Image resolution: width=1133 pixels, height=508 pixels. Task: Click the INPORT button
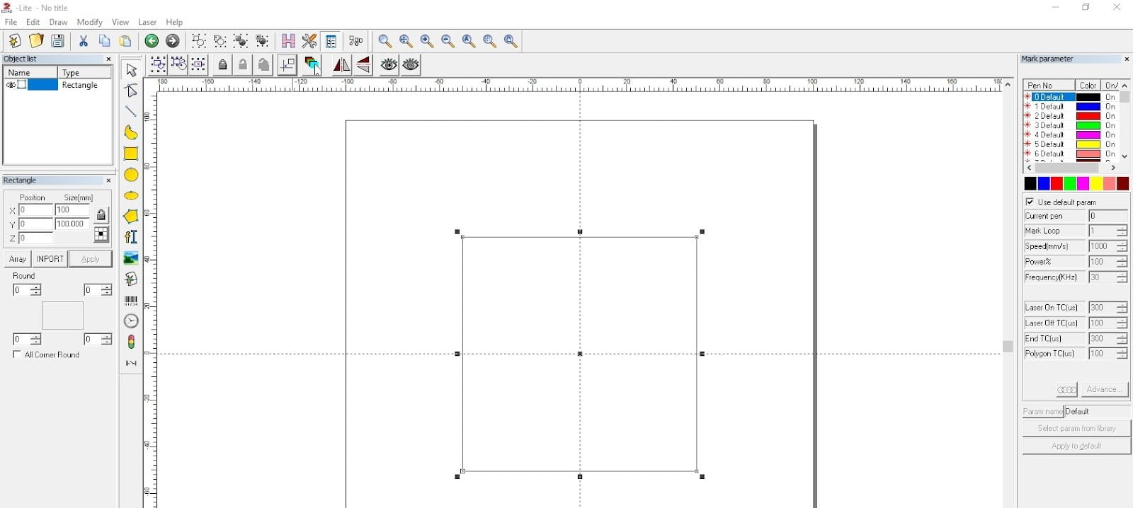50,259
